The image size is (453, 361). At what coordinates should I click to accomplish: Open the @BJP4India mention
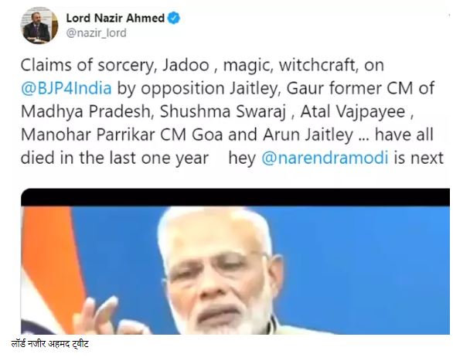pos(66,88)
